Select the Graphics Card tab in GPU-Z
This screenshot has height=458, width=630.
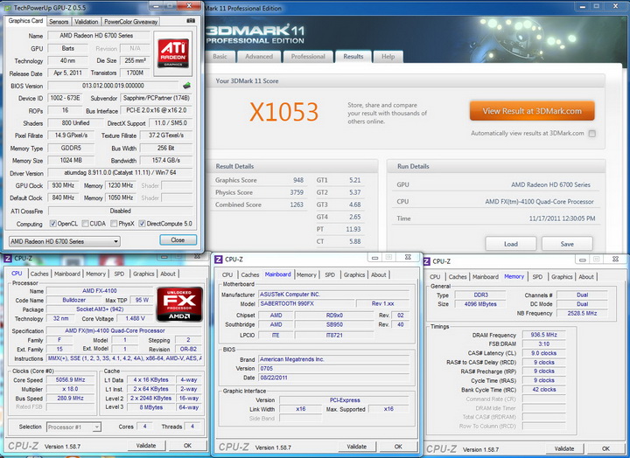coord(25,21)
